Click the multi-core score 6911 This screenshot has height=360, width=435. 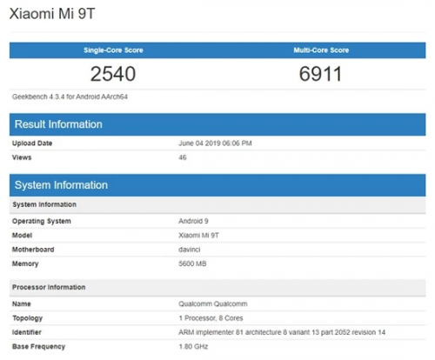[x=320, y=74]
